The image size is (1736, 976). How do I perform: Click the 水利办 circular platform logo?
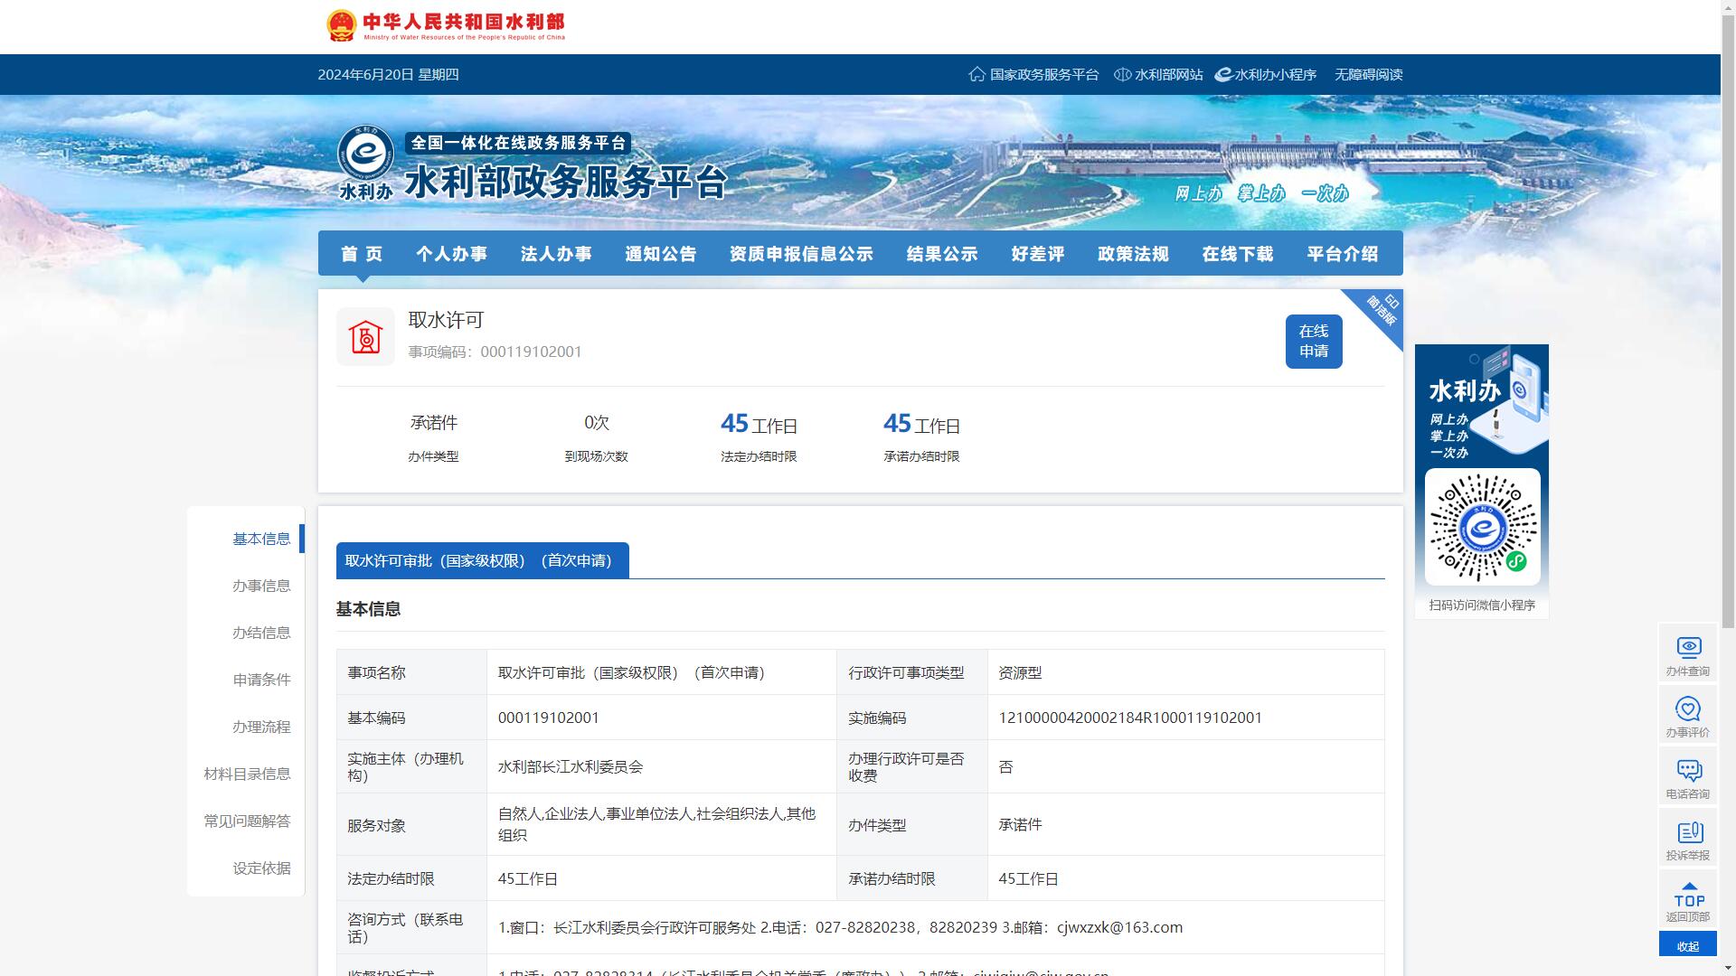click(x=365, y=155)
